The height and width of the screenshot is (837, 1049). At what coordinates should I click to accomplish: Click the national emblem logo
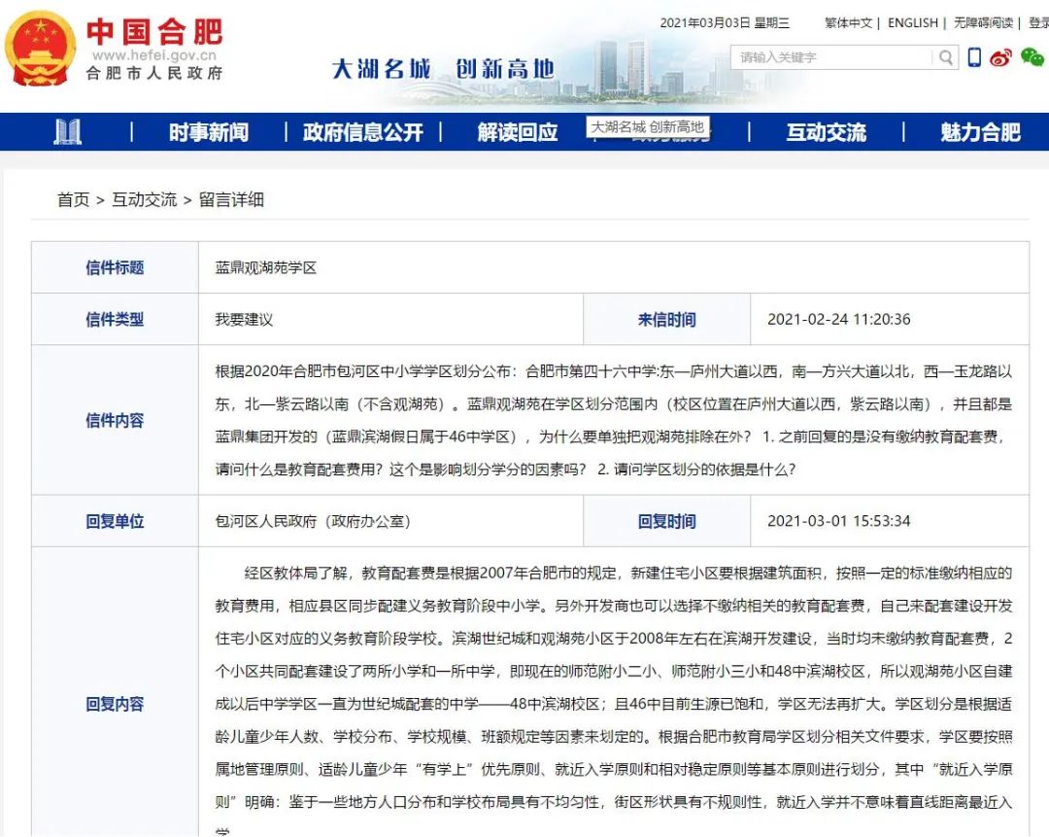(40, 48)
